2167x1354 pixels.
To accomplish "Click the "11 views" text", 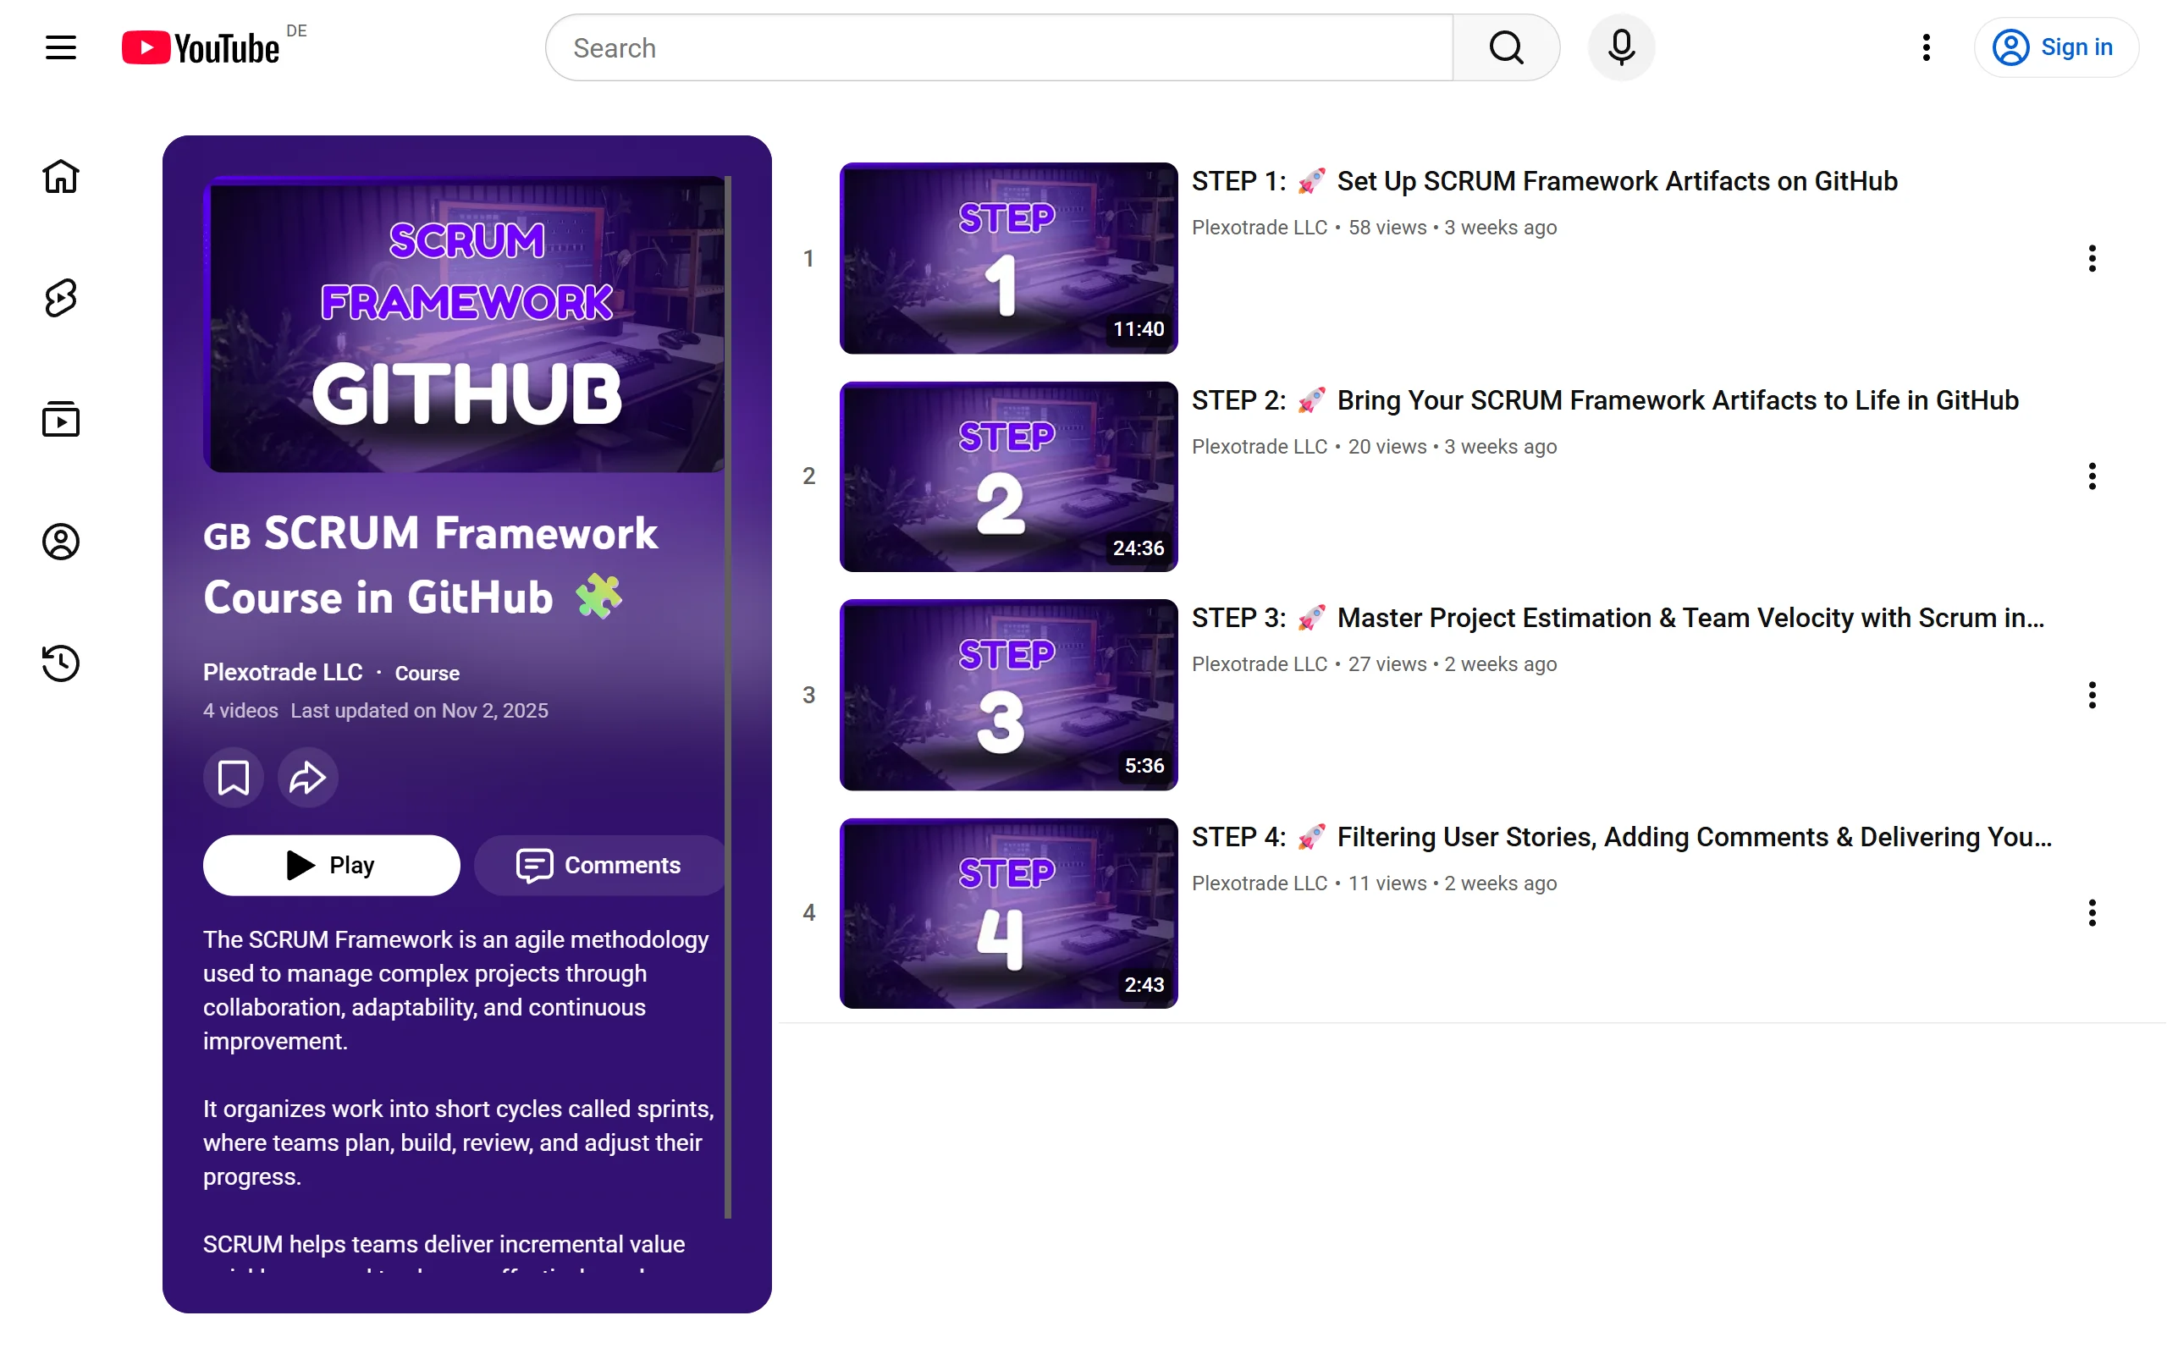I will point(1387,883).
